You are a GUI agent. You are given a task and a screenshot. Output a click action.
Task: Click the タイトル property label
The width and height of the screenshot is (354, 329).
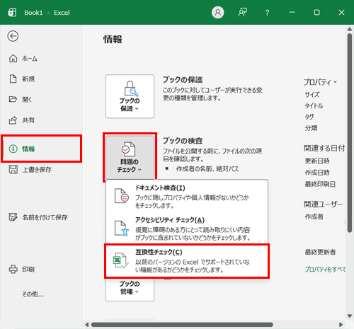(x=314, y=105)
